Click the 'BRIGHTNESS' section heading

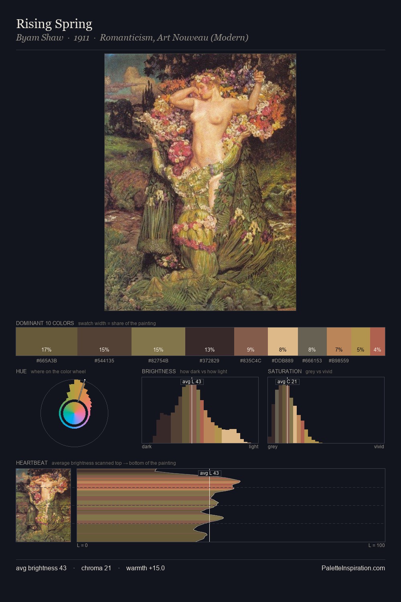pyautogui.click(x=159, y=371)
